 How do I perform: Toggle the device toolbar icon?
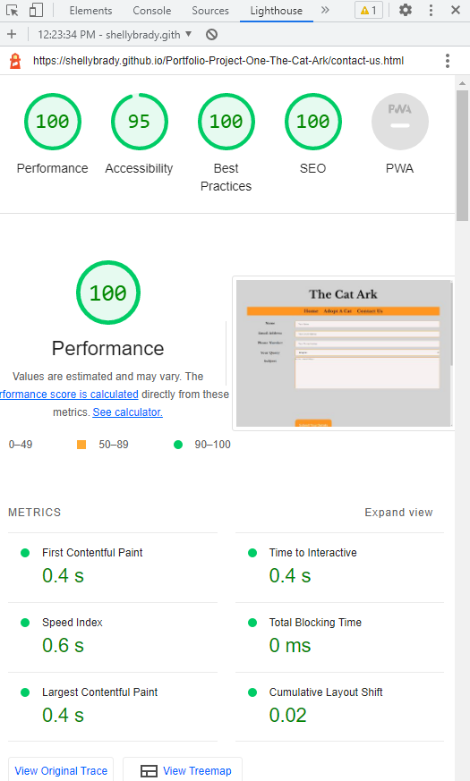pos(36,11)
